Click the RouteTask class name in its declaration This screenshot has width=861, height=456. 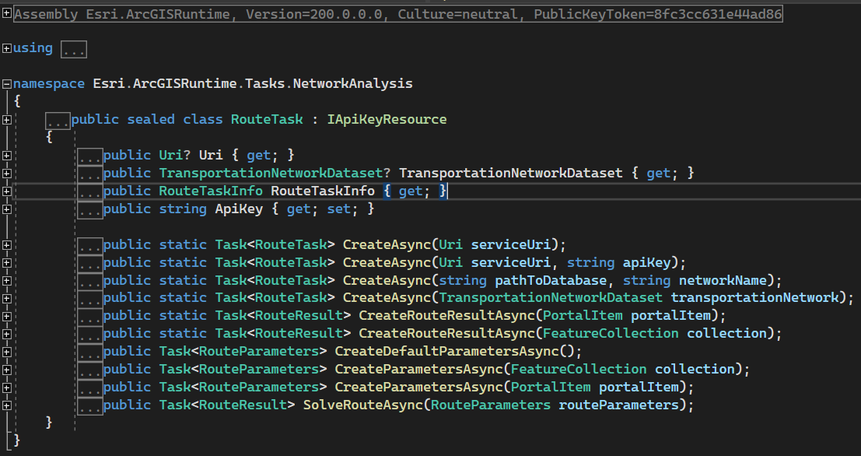pos(266,119)
